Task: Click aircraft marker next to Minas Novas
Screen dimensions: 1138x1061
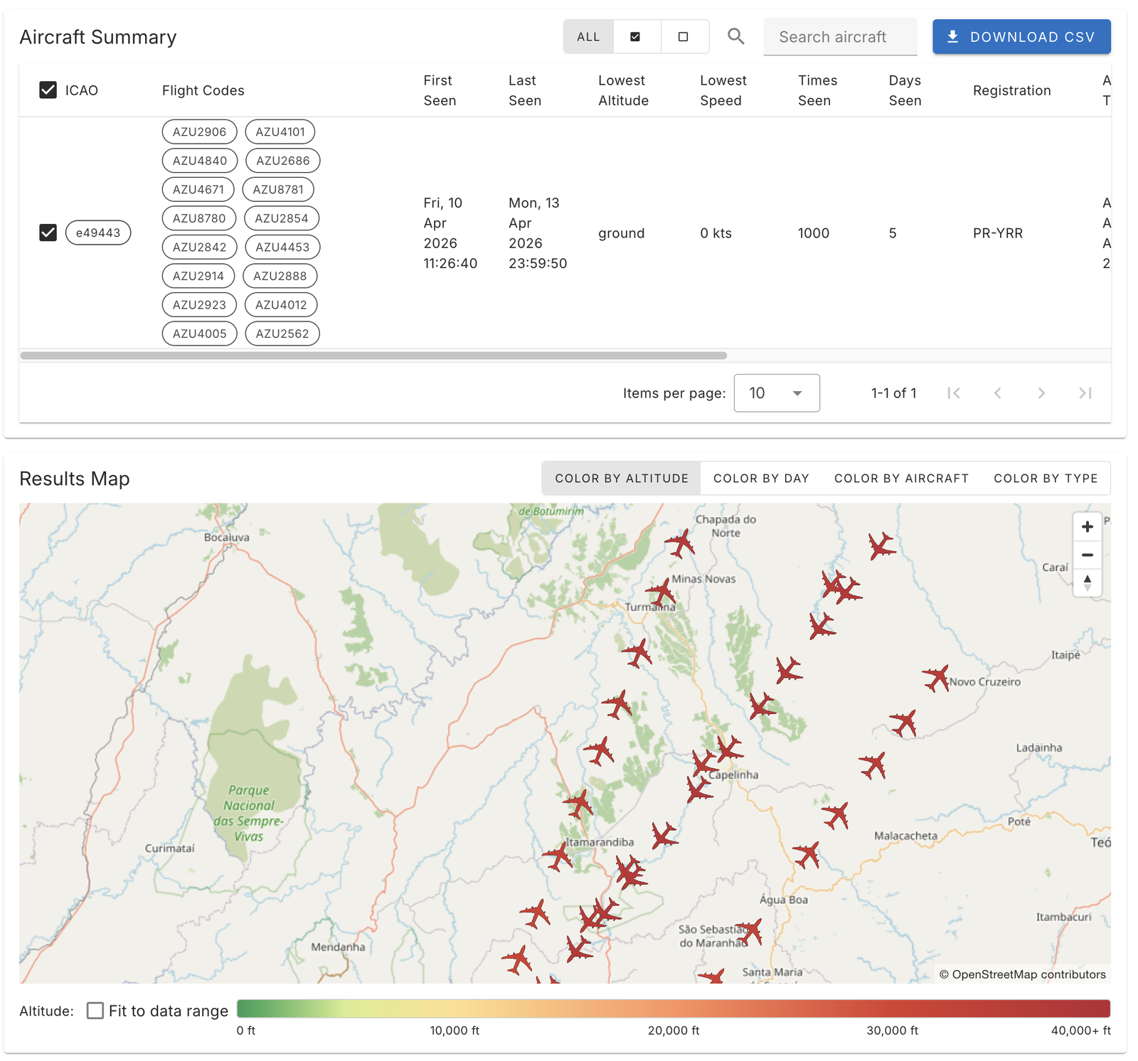Action: pos(661,592)
